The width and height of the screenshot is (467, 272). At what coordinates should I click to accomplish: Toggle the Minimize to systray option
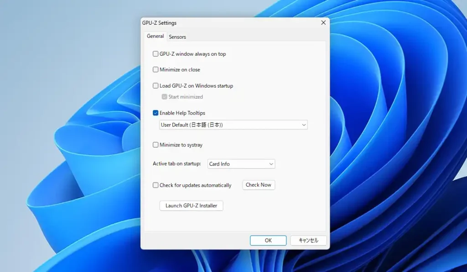(x=156, y=145)
